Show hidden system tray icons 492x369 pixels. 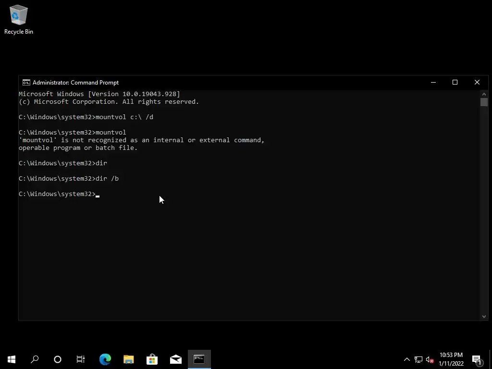[x=406, y=359]
